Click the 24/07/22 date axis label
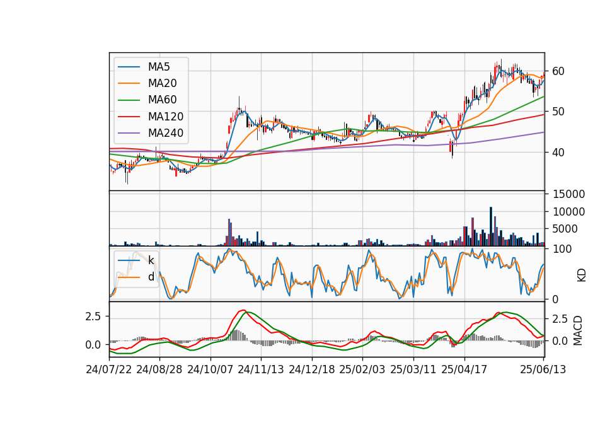 click(109, 369)
